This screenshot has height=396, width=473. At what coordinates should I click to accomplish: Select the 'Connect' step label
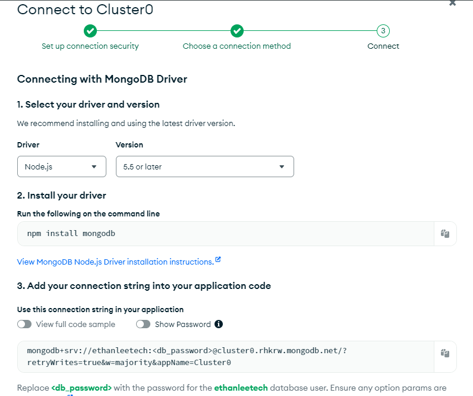(383, 46)
